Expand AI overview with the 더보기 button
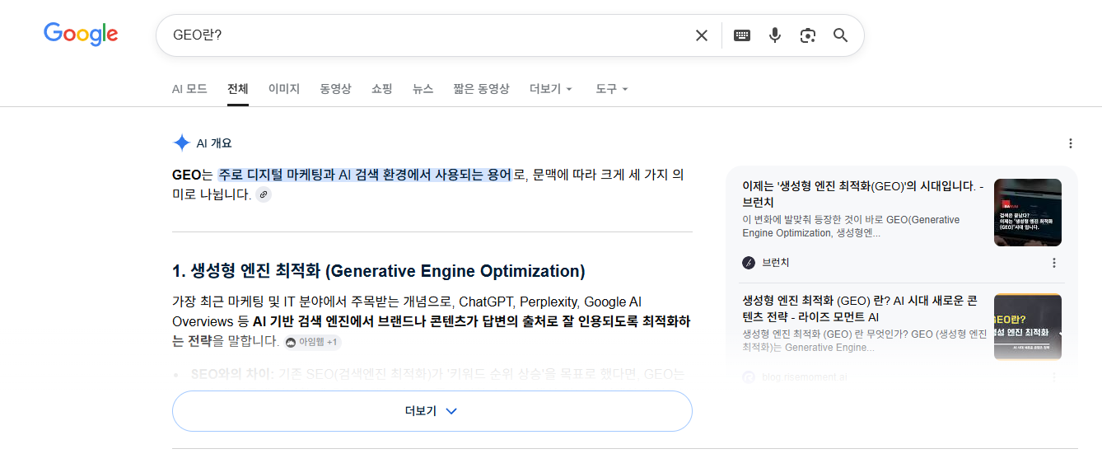This screenshot has height=463, width=1102. pos(432,411)
